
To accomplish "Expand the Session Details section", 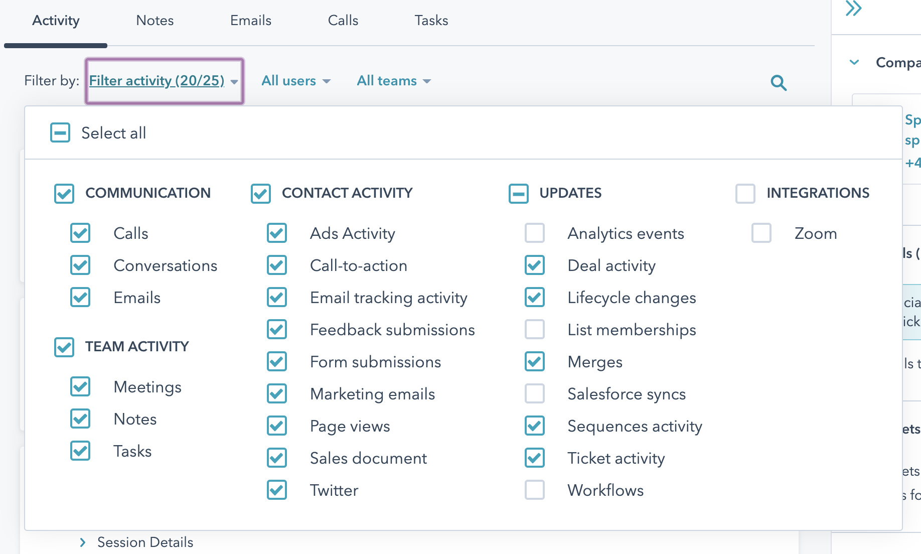I will (x=83, y=542).
